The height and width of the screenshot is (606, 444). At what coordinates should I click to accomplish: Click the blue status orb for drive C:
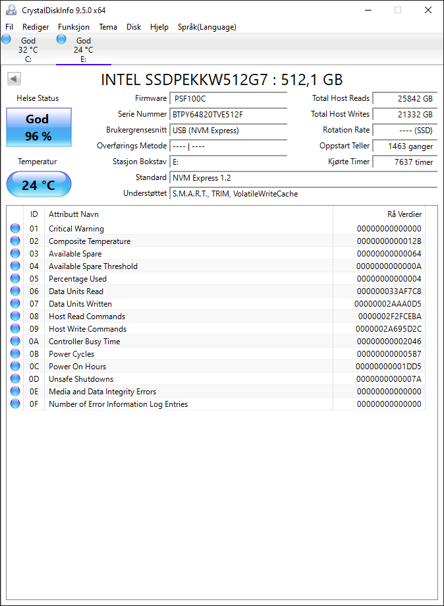6,39
